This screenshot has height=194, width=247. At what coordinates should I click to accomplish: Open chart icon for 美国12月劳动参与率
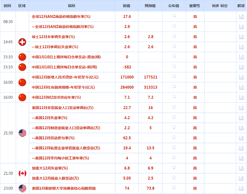241,138
